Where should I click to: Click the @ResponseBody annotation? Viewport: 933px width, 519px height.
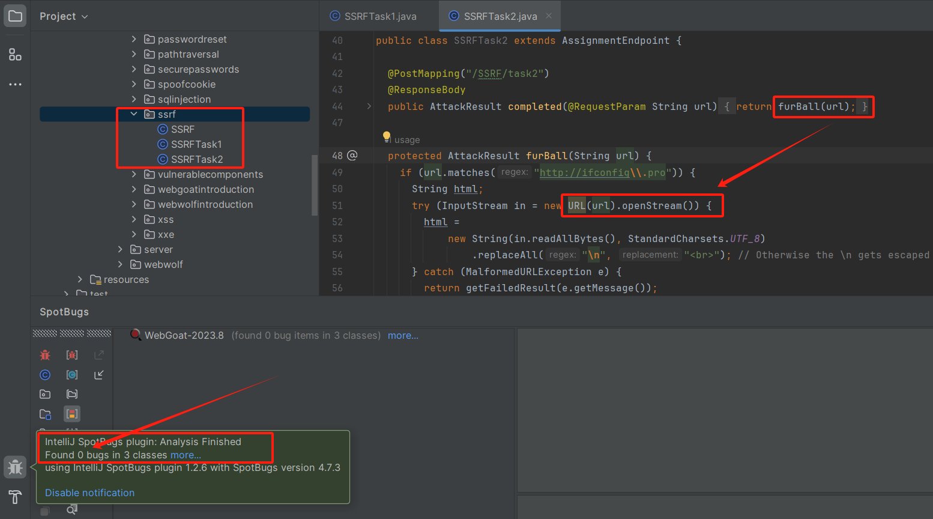point(426,90)
